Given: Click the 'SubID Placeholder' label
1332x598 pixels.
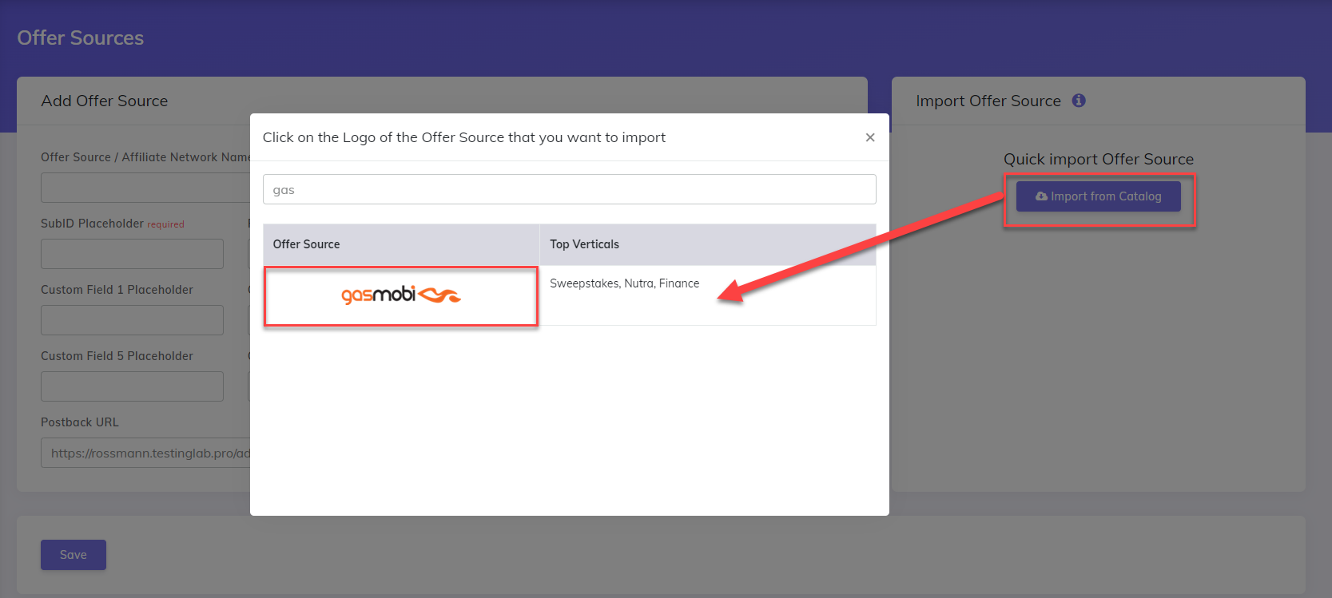Looking at the screenshot, I should (x=93, y=224).
